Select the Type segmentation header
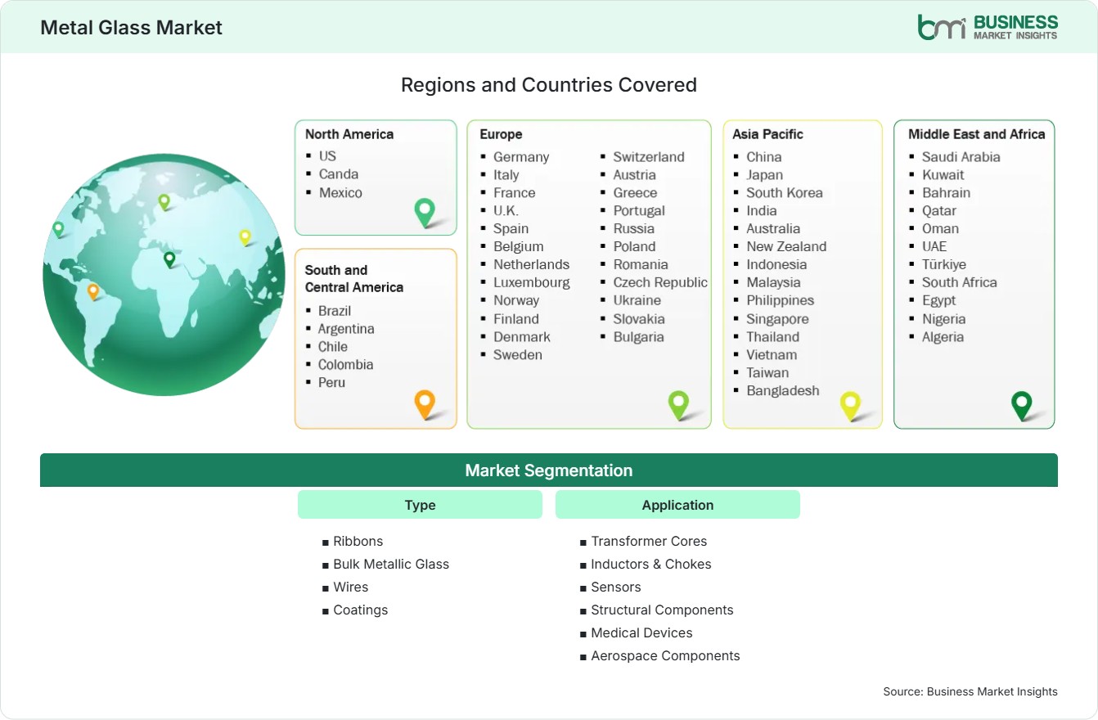Image resolution: width=1098 pixels, height=720 pixels. [x=420, y=505]
